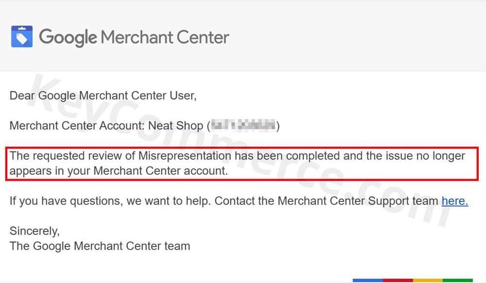Click the green color bar at bottom
This screenshot has height=283, width=486.
coord(457,281)
